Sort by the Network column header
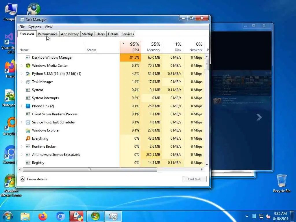296x222 pixels. tap(194, 47)
